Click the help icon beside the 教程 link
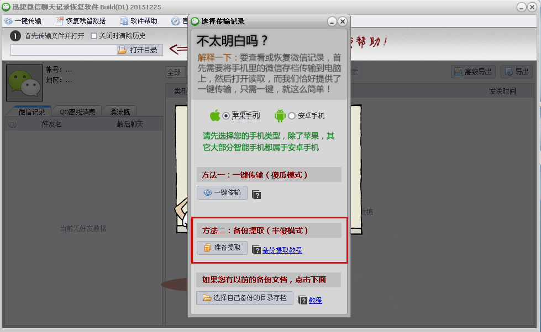541x332 pixels. point(303,300)
